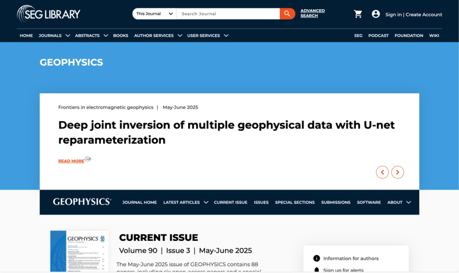Click the user account avatar icon
The image size is (459, 273).
pyautogui.click(x=375, y=14)
